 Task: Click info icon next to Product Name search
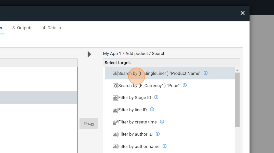205,73
